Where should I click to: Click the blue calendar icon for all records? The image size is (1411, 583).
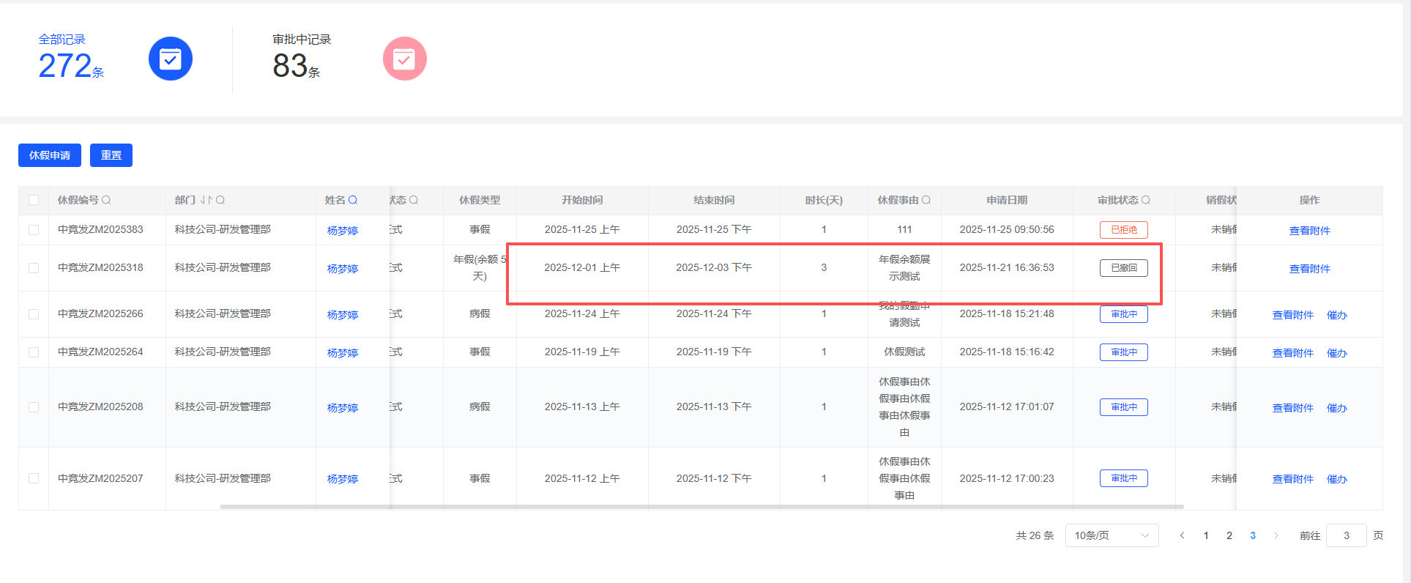click(171, 59)
